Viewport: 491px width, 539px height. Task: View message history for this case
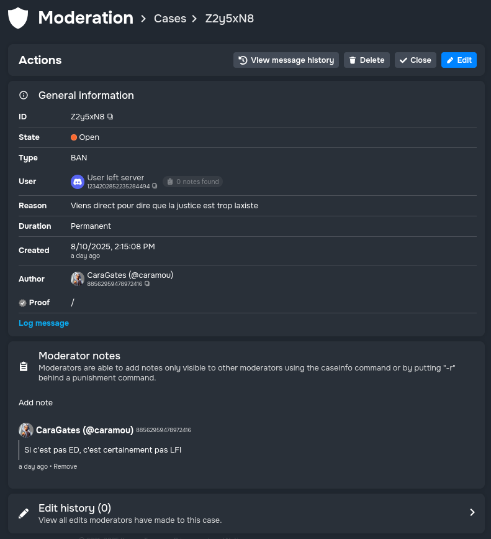click(x=286, y=60)
